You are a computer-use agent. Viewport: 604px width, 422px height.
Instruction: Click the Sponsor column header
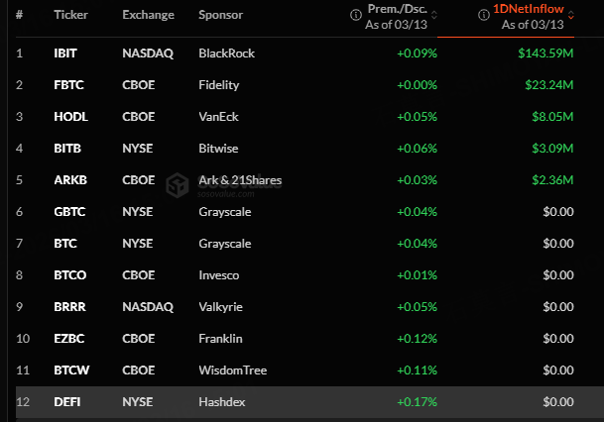click(221, 15)
